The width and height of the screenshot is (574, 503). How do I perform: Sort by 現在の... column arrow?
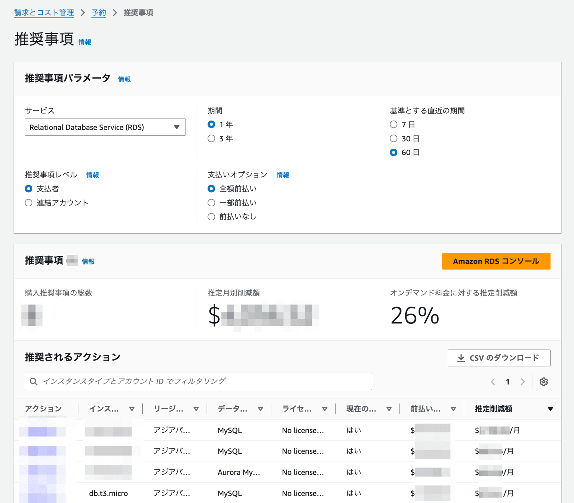389,409
